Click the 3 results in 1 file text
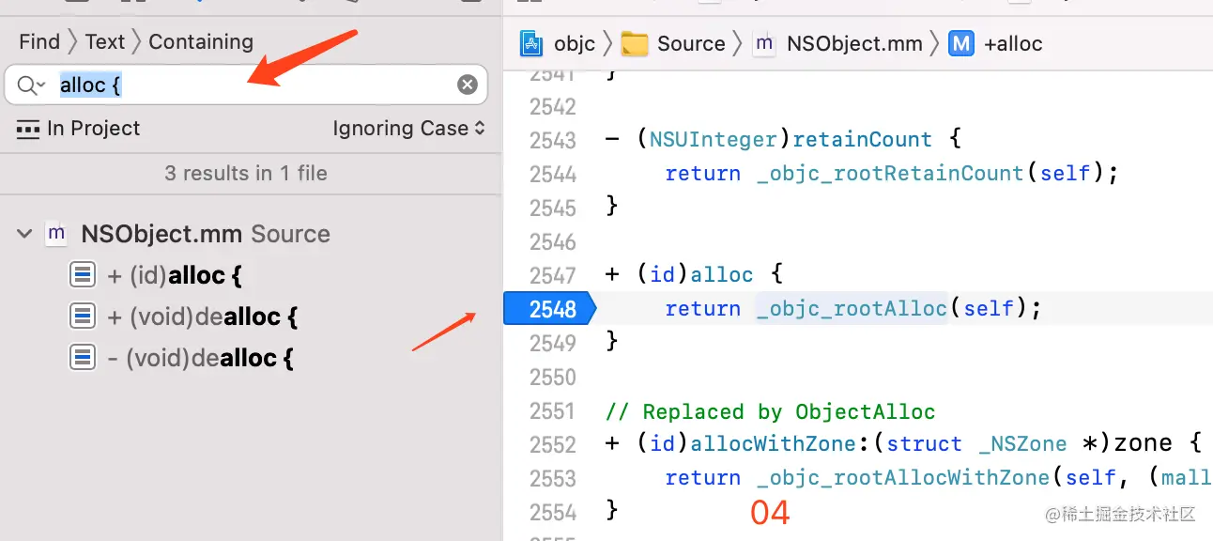1213x541 pixels. (x=246, y=173)
